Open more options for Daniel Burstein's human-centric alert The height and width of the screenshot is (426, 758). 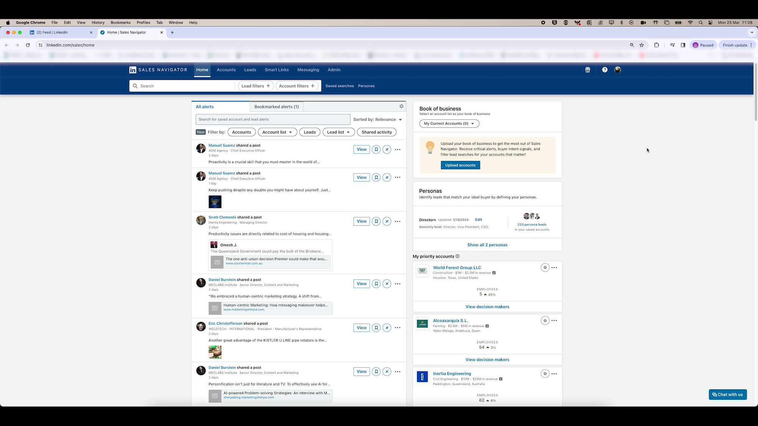[x=398, y=284]
